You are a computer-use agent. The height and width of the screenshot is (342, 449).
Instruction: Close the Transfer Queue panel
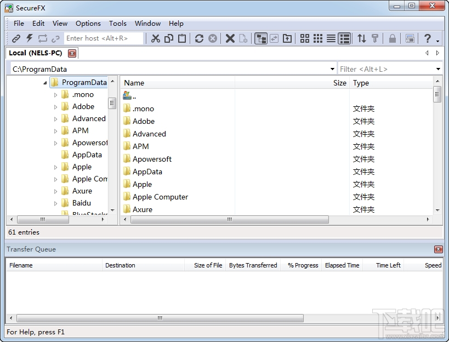[438, 249]
